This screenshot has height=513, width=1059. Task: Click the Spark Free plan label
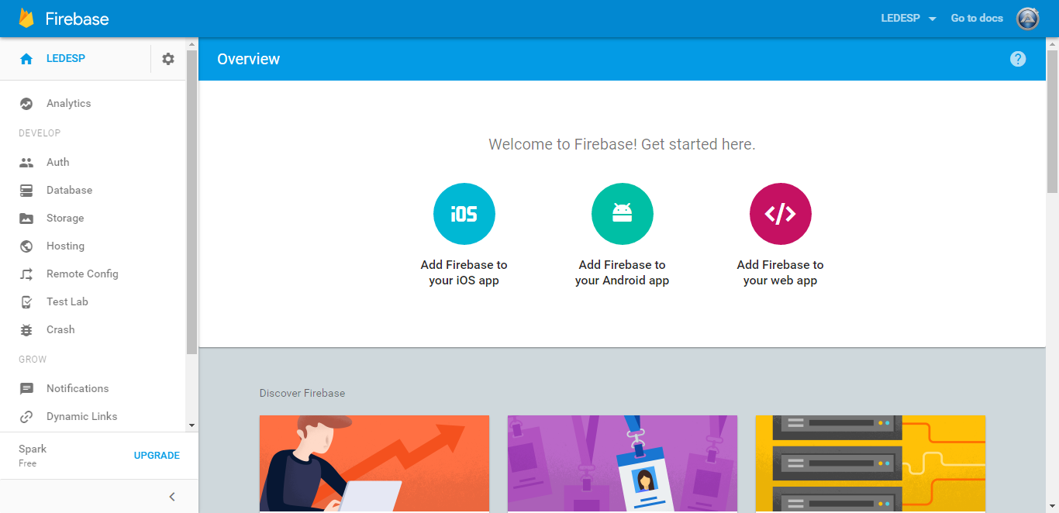click(33, 456)
